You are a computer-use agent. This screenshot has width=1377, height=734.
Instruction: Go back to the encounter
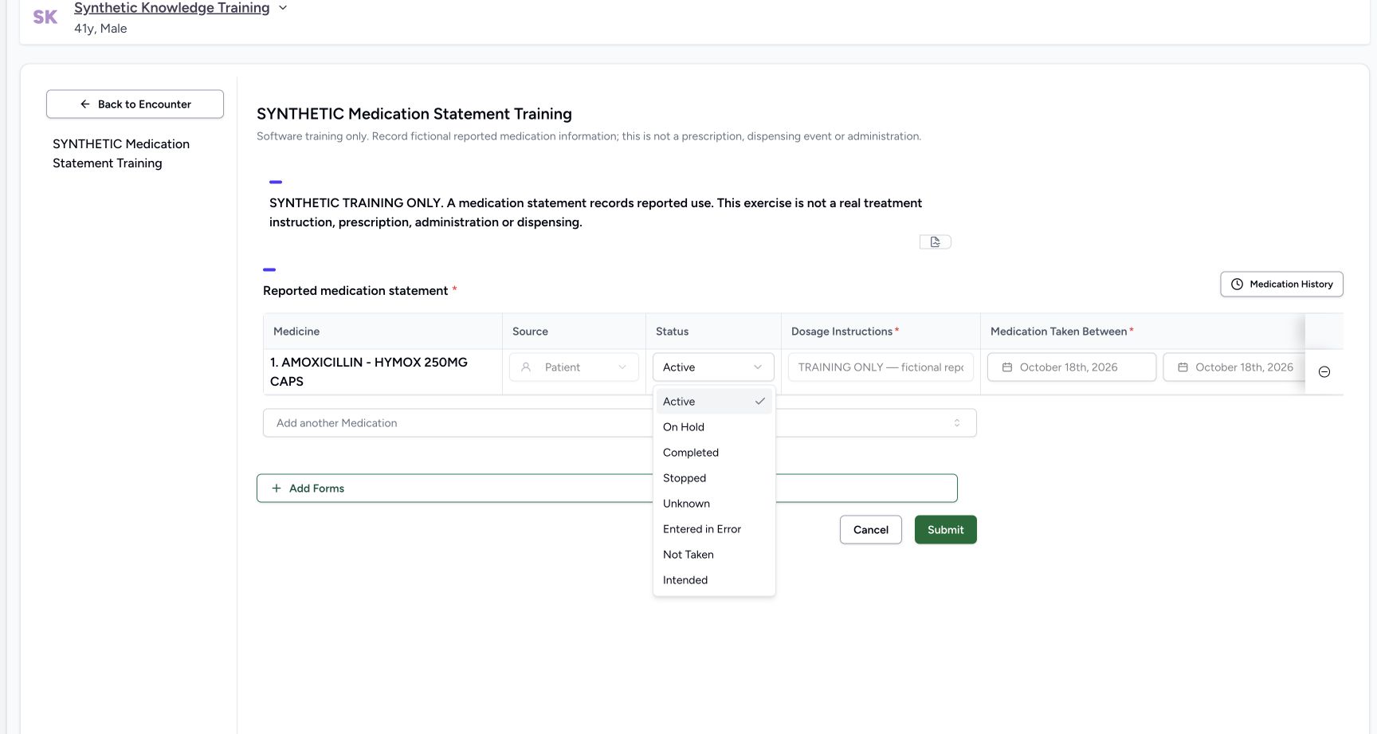pyautogui.click(x=135, y=104)
